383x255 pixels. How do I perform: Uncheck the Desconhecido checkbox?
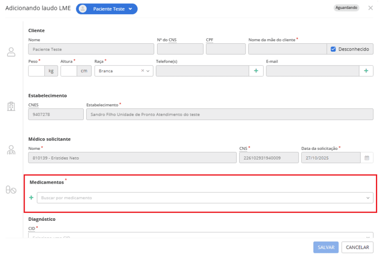333,49
